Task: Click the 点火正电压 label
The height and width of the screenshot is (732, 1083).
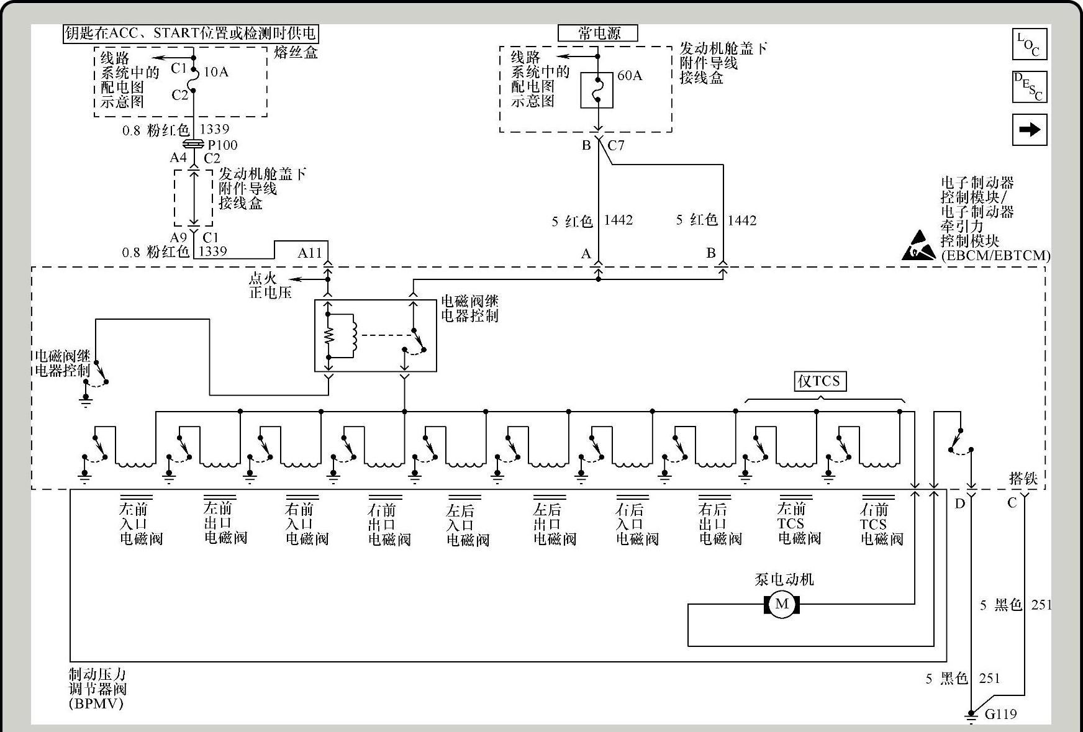Action: click(x=270, y=285)
